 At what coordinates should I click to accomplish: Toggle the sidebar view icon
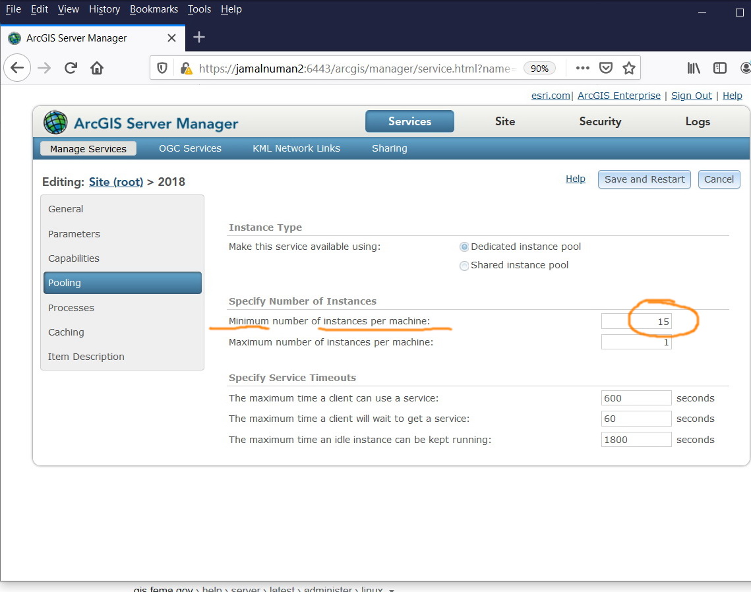pos(719,68)
